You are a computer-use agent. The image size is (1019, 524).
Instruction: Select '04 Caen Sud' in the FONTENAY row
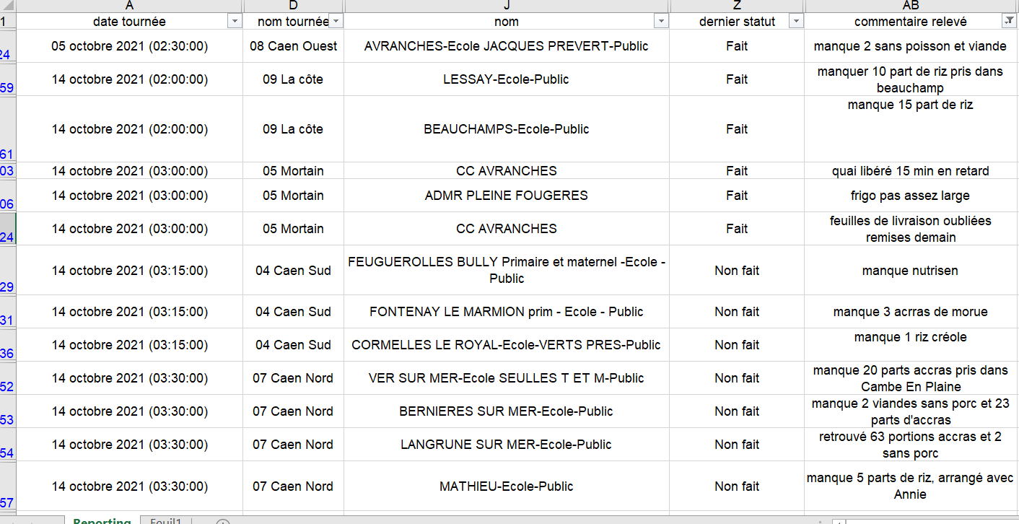(x=293, y=312)
